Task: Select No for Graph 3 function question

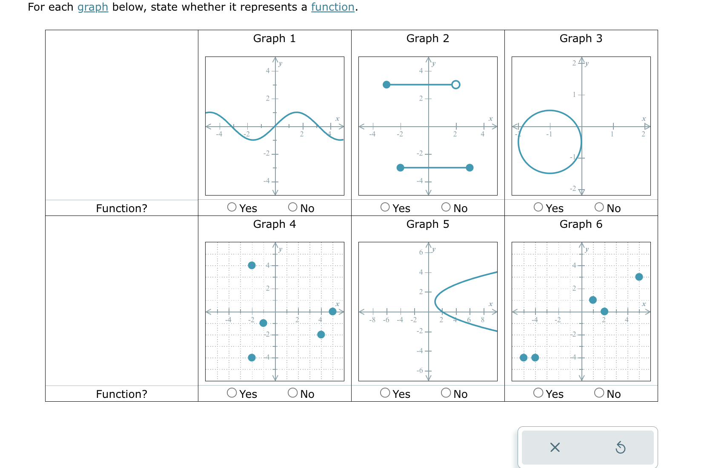Action: 598,208
